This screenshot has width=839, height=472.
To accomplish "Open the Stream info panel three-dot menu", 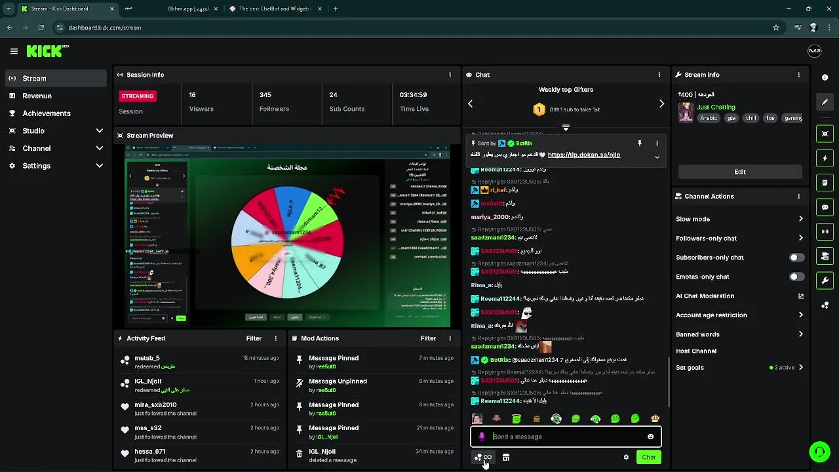I will click(x=798, y=75).
